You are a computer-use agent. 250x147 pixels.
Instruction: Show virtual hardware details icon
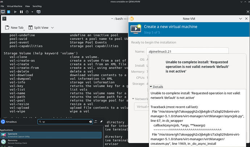click(x=9, y=12)
